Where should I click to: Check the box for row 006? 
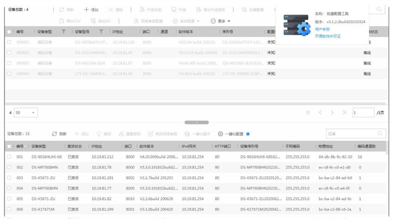coord(9,209)
